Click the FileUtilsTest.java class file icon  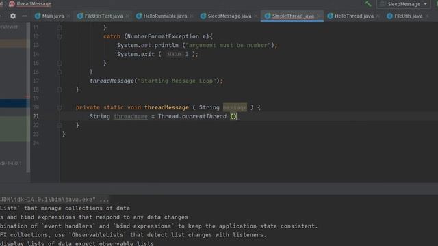[x=80, y=16]
